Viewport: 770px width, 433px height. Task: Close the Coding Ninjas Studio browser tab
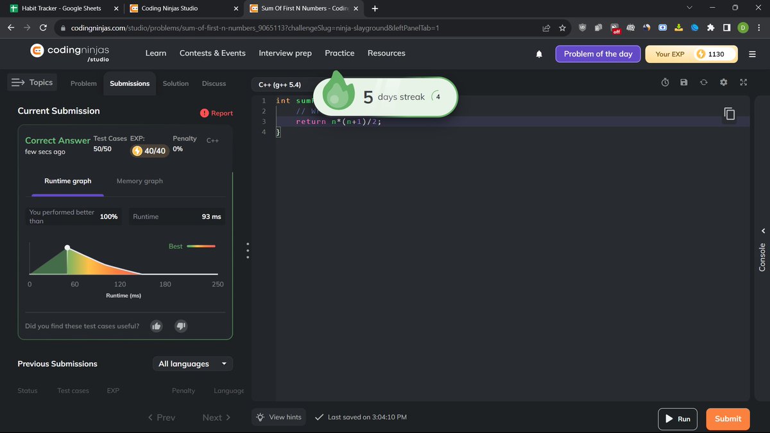236,8
